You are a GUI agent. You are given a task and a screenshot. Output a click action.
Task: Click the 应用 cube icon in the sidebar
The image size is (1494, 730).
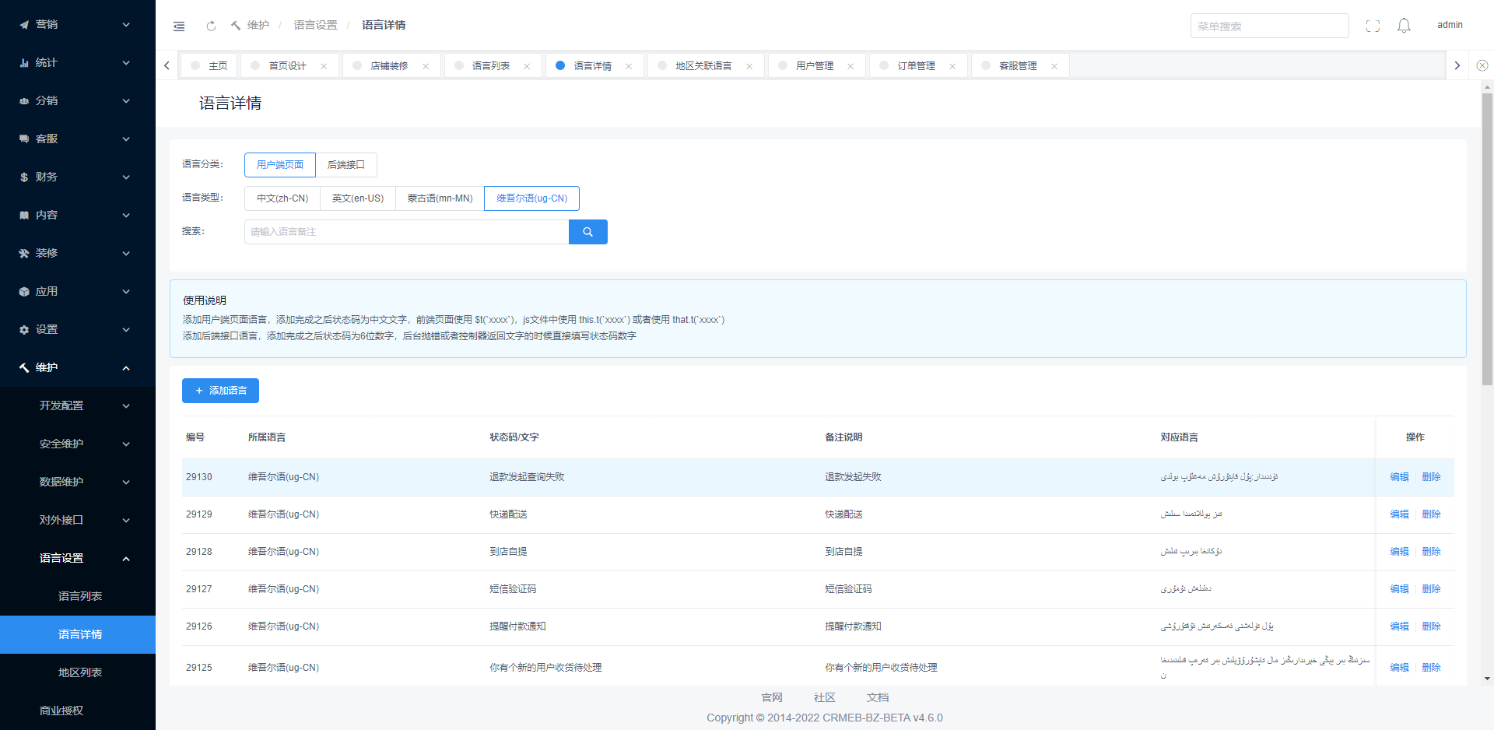[x=24, y=292]
